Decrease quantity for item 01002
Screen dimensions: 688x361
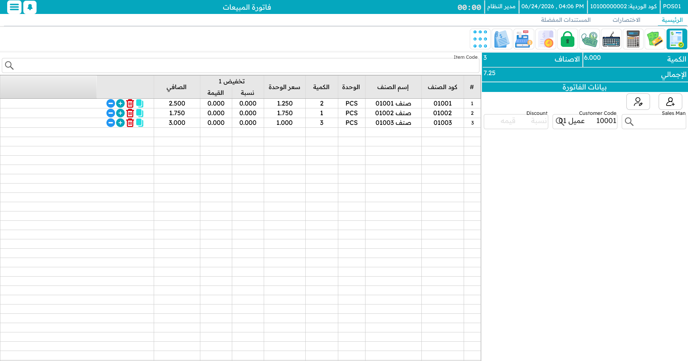pos(111,113)
